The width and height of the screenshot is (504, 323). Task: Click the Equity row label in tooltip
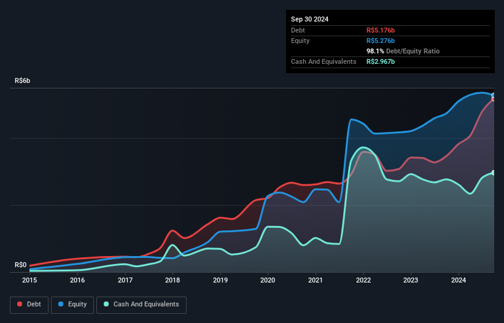click(300, 41)
